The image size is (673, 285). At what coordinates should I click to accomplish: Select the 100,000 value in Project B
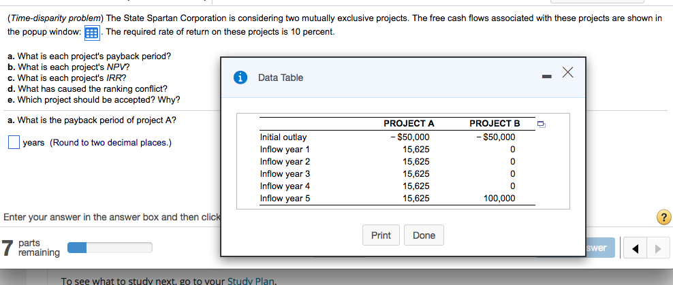point(500,199)
